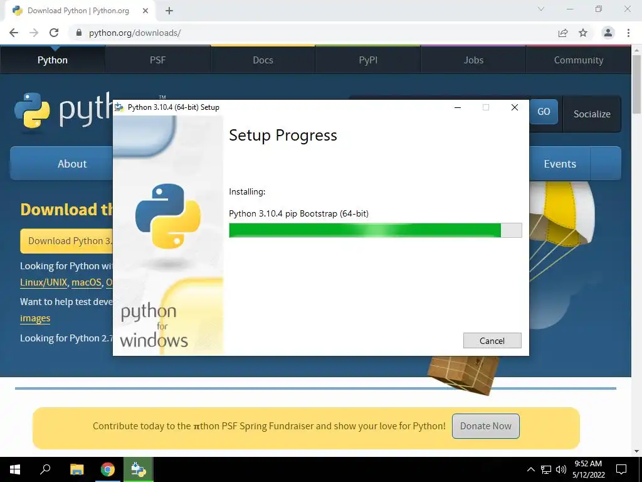Open the notification center icon

621,469
